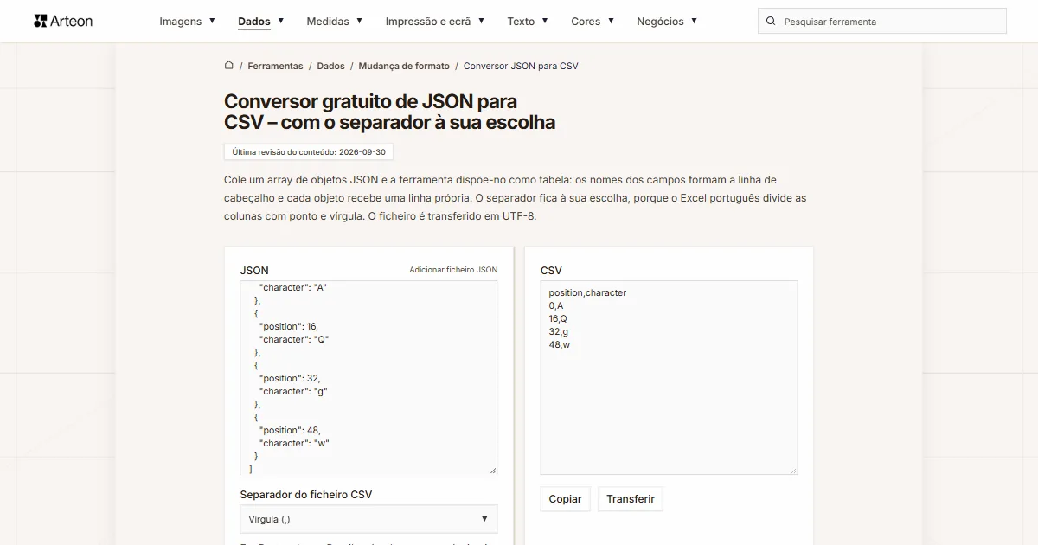
Task: Click the page heading Conversor gratuito de JSON
Action: pyautogui.click(x=389, y=112)
